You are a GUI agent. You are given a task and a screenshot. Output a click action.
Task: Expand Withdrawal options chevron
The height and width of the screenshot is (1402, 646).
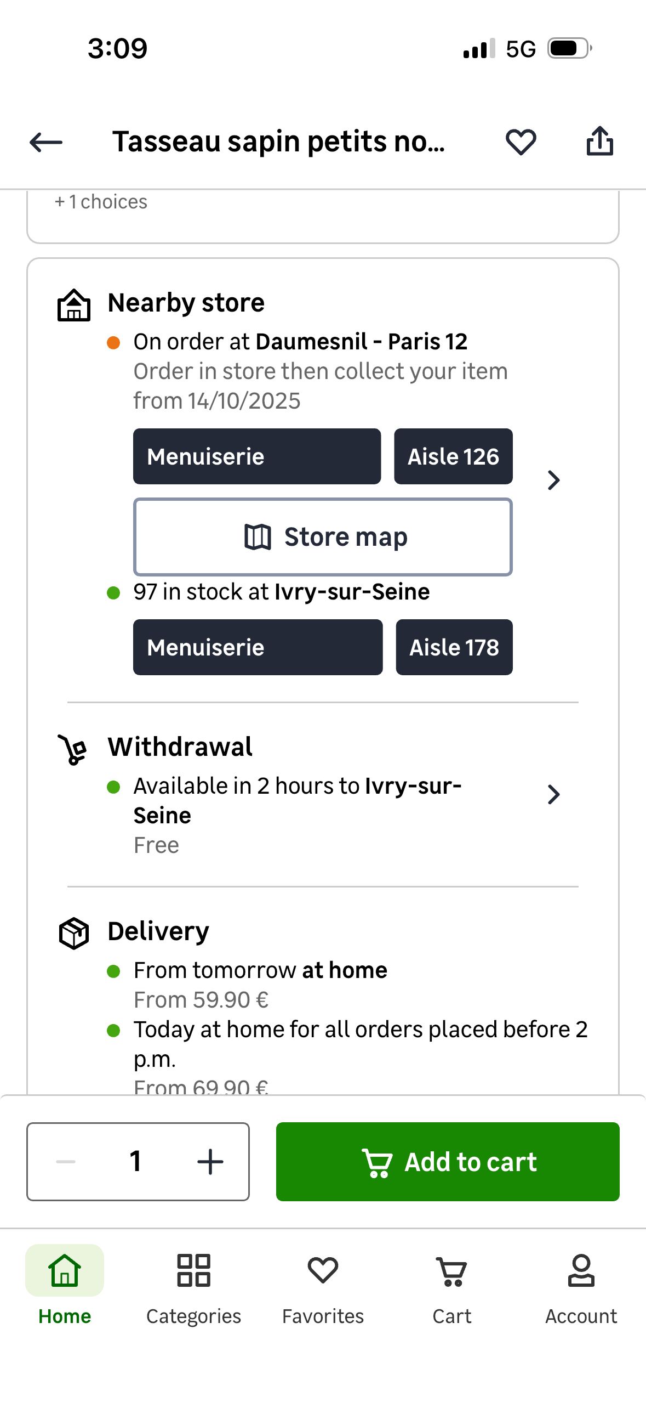click(x=553, y=794)
